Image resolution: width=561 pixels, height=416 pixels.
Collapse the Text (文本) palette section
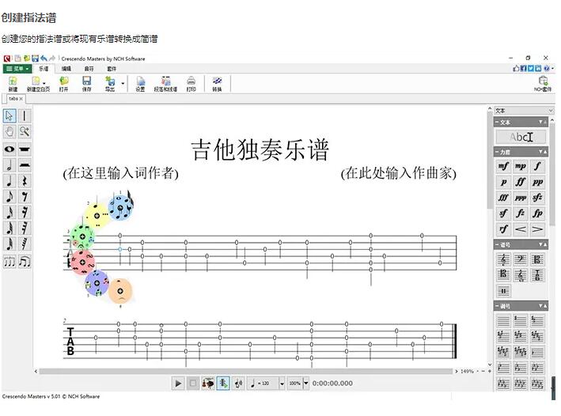click(497, 123)
